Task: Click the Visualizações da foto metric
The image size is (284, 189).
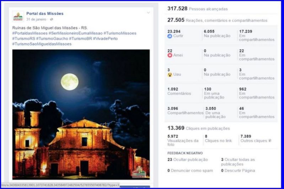Action: [183, 140]
